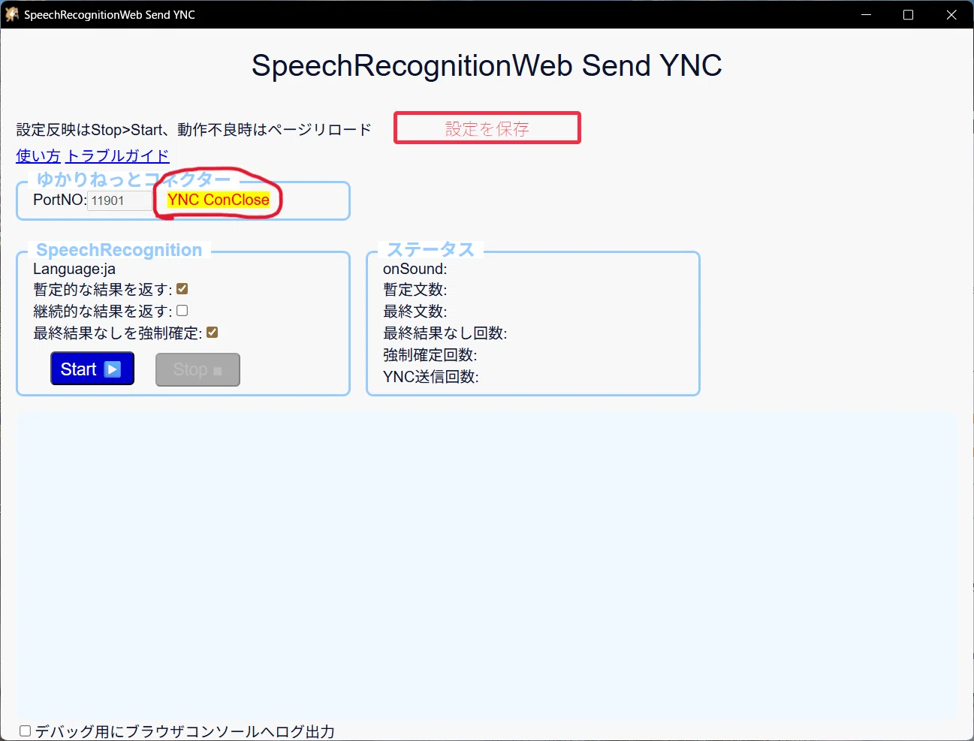Click the YNC ConClose status label
This screenshot has height=741, width=974.
218,200
